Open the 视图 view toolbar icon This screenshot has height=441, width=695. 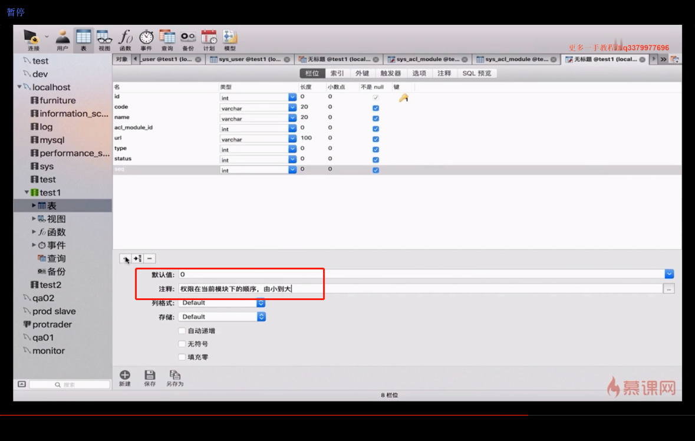pos(104,40)
